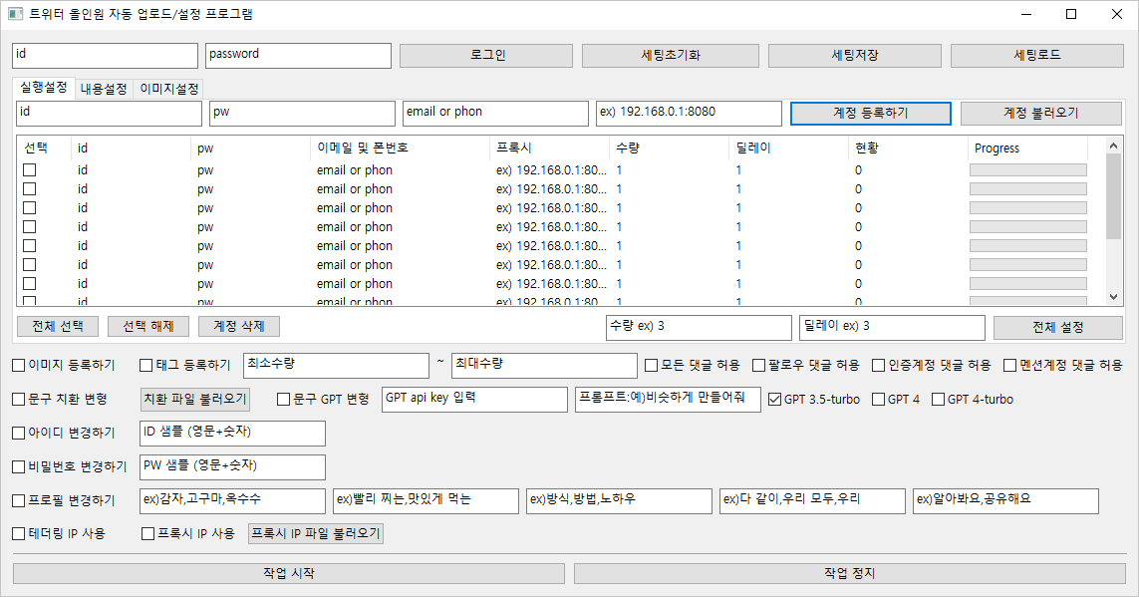Screen dimensions: 1139x597
Task: Apply the 전체 설정 button
Action: (1058, 328)
